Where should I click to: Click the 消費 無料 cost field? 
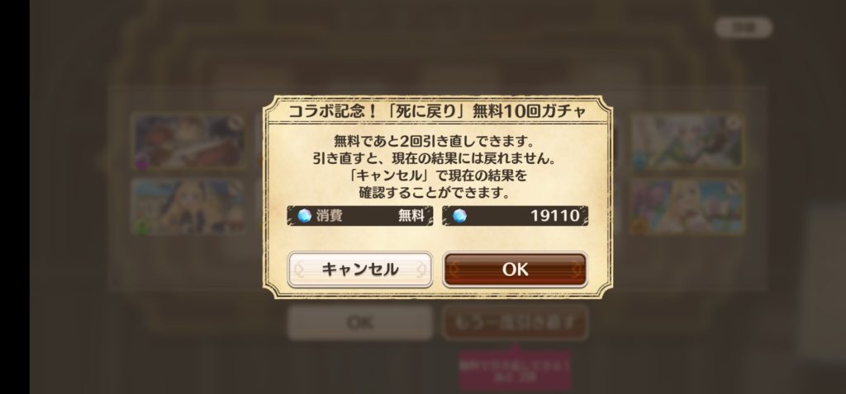click(x=360, y=216)
